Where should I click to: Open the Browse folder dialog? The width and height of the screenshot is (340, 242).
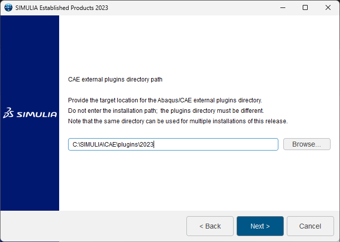[307, 144]
